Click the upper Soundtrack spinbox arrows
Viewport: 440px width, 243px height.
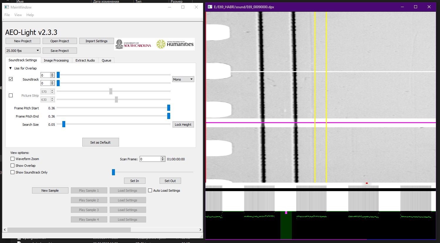52,75
